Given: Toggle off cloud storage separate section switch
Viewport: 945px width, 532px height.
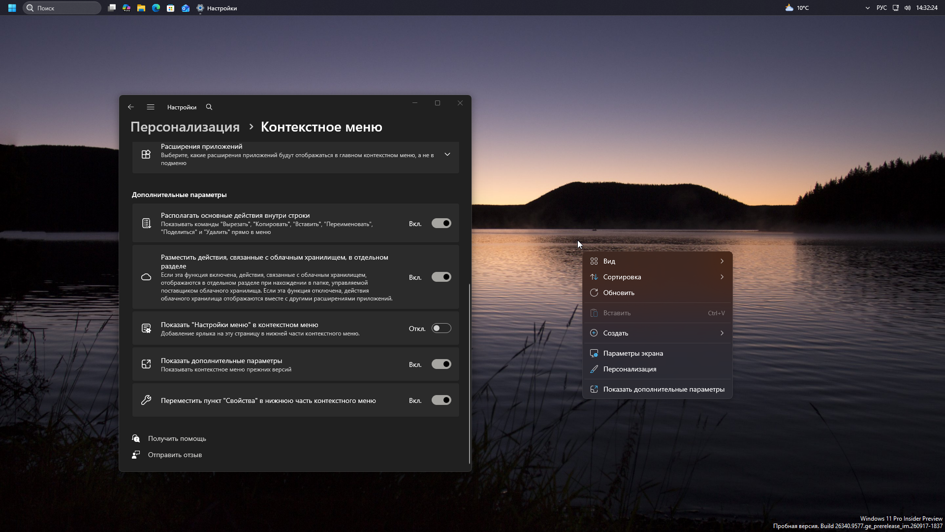Looking at the screenshot, I should [x=441, y=277].
